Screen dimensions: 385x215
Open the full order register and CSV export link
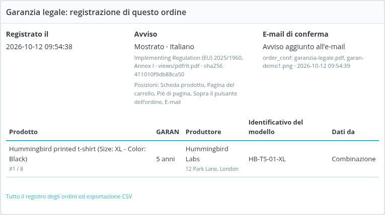[x=69, y=196]
